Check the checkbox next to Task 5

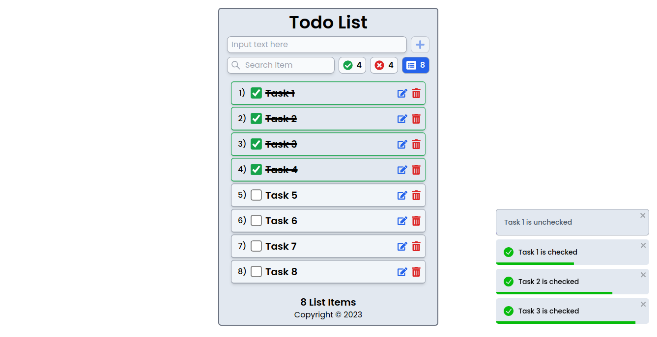coord(256,195)
